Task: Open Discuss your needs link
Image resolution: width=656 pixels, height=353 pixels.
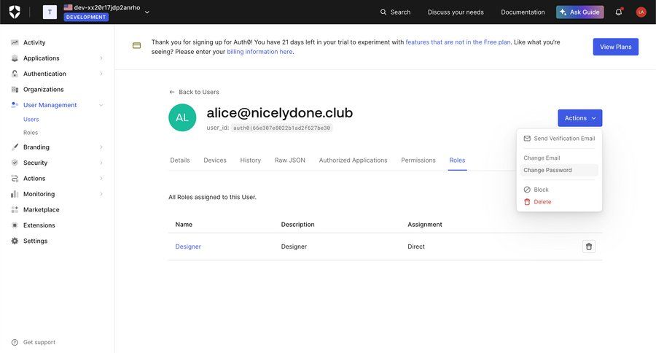Action: pyautogui.click(x=456, y=12)
